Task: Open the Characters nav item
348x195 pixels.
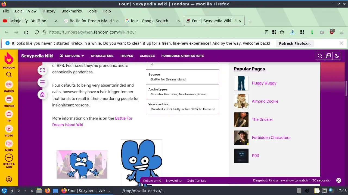Action: click(x=102, y=56)
